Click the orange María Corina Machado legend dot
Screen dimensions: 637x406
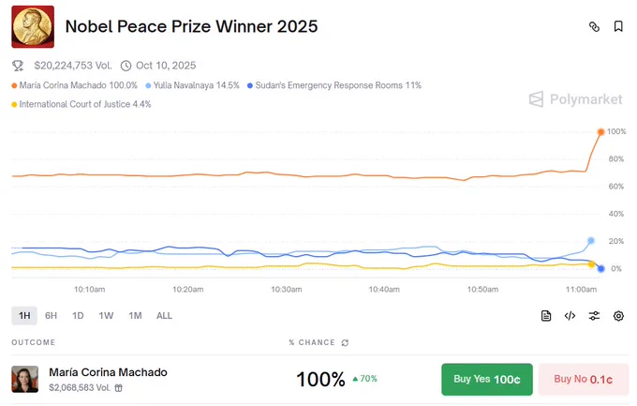click(x=14, y=85)
